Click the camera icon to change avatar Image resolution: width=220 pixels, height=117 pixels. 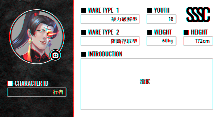(x=55, y=55)
